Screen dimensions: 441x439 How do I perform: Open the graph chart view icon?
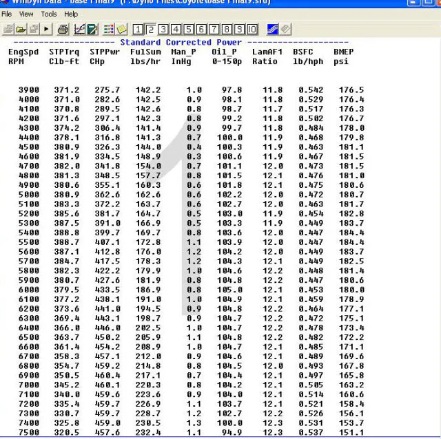(79, 30)
